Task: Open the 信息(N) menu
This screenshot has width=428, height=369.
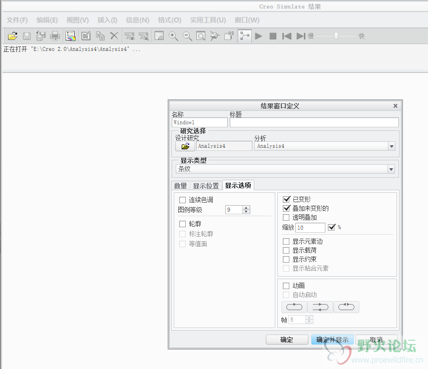Action: point(138,20)
